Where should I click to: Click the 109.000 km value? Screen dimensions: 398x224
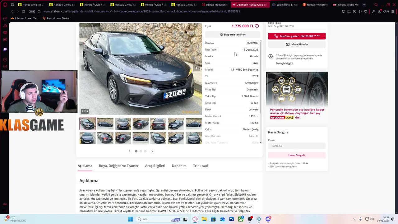(251, 83)
